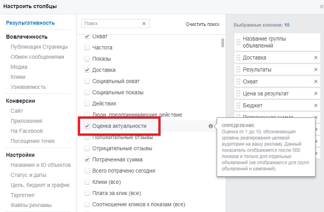Remove the Охват column from selected columns
The width and height of the screenshot is (324, 212).
(316, 81)
